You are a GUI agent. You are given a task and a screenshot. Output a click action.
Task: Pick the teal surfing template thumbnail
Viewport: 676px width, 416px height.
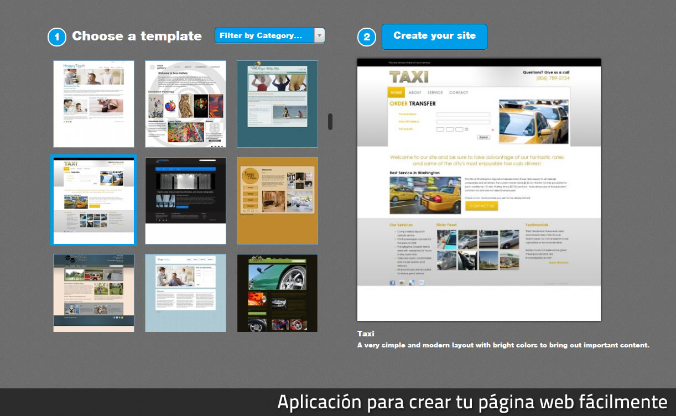coord(277,104)
